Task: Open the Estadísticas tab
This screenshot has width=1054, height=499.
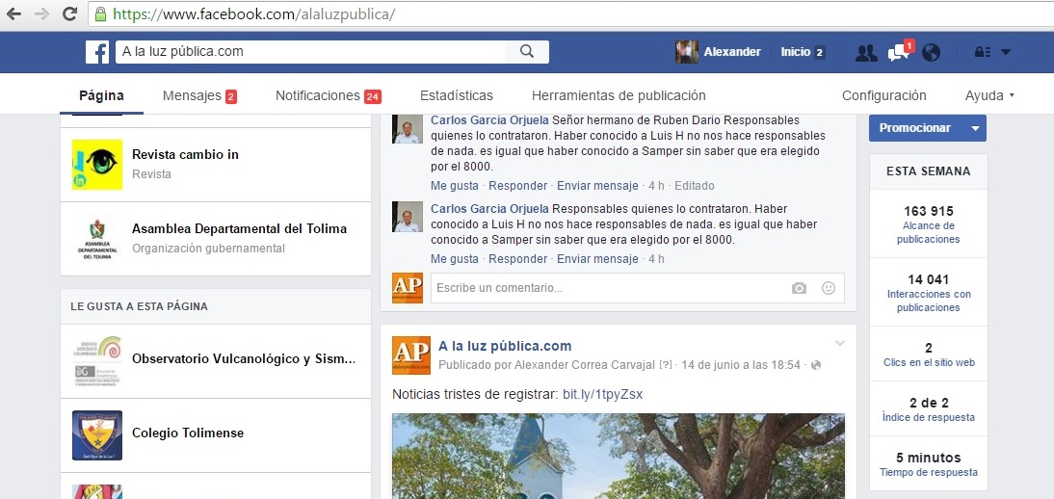Action: click(457, 95)
